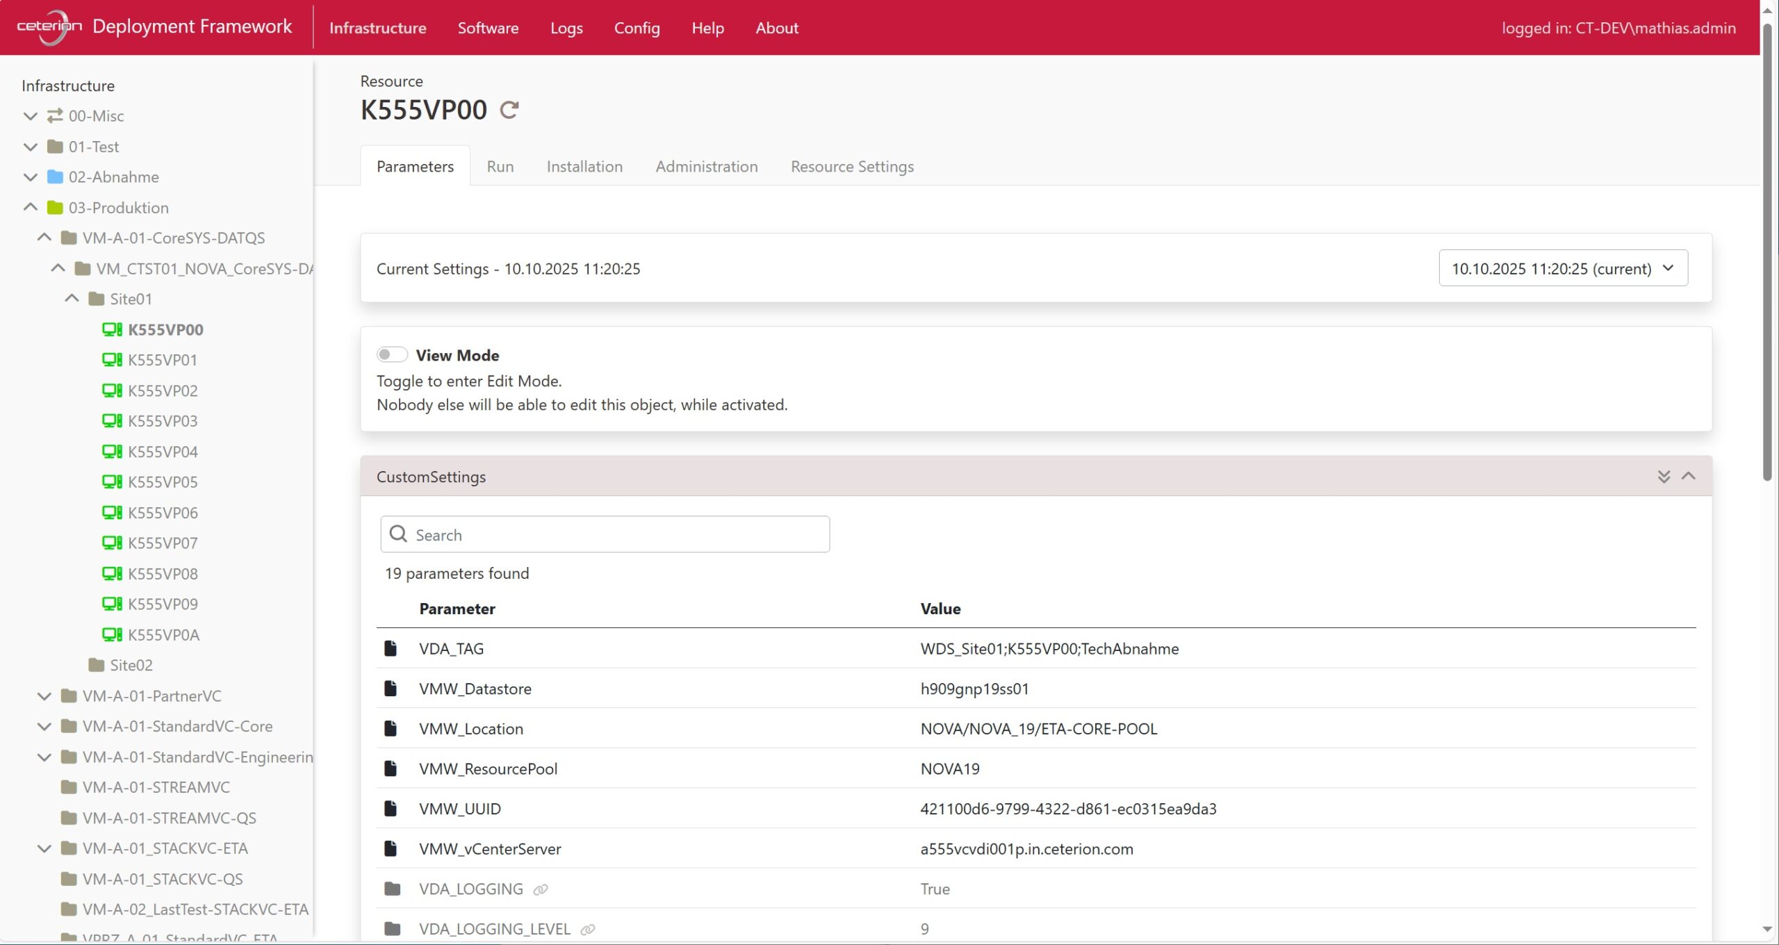Image resolution: width=1779 pixels, height=945 pixels.
Task: Open the settings version date dropdown
Action: (x=1562, y=268)
